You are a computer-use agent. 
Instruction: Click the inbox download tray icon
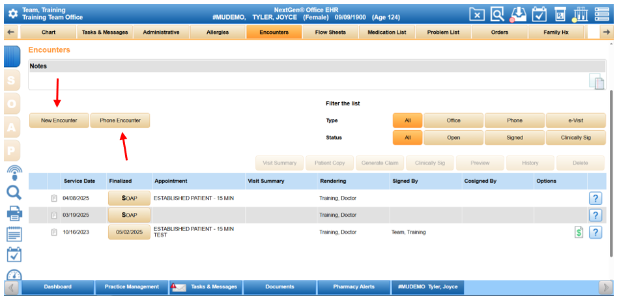pos(519,14)
